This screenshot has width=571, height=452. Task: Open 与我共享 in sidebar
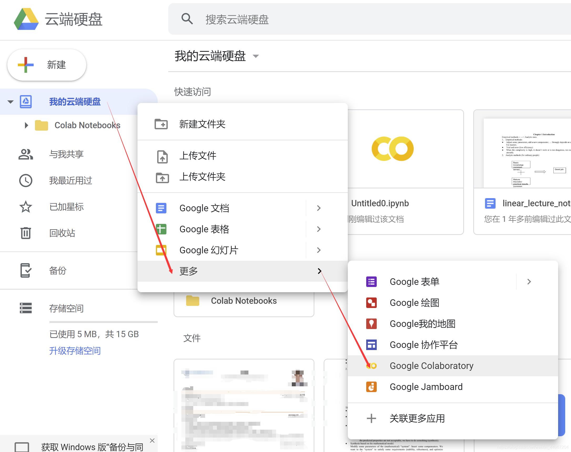pyautogui.click(x=67, y=154)
